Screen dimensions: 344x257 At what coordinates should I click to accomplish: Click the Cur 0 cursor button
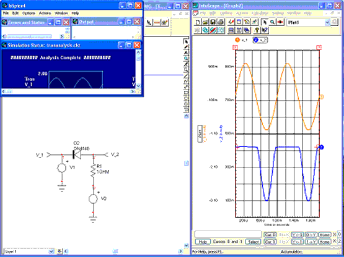point(270,235)
